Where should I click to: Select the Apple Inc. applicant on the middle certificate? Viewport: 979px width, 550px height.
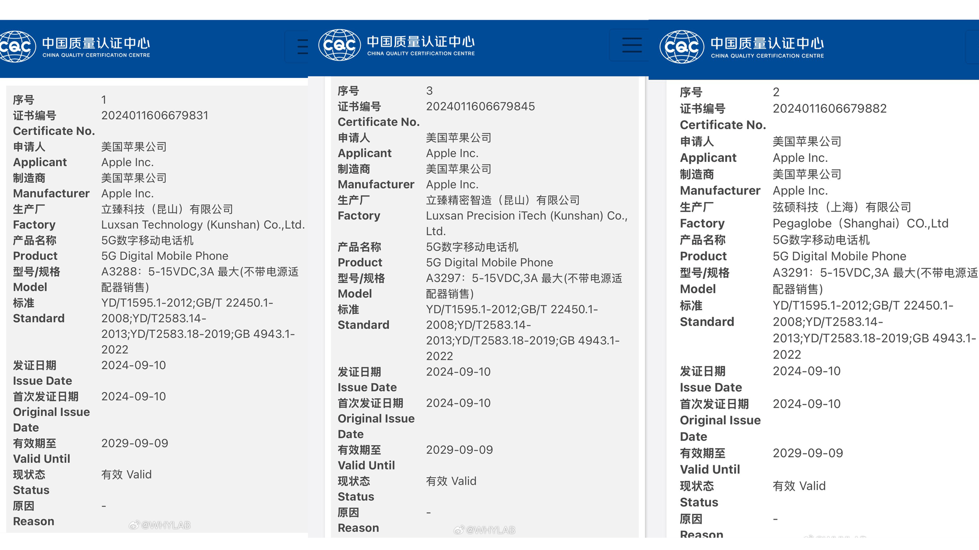(452, 153)
